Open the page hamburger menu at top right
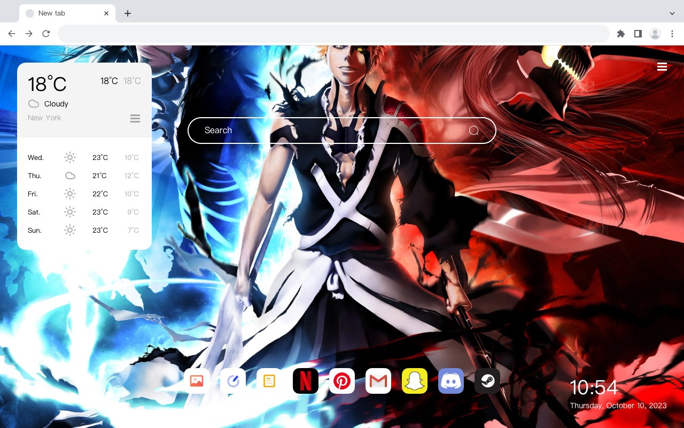The width and height of the screenshot is (684, 428). [x=662, y=66]
